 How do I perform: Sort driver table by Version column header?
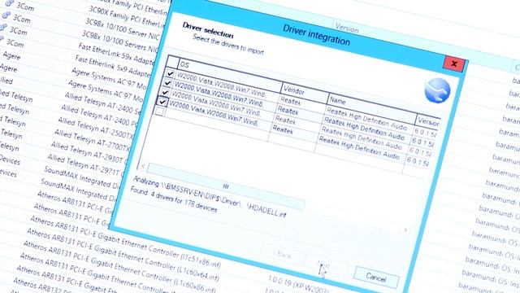click(x=428, y=121)
